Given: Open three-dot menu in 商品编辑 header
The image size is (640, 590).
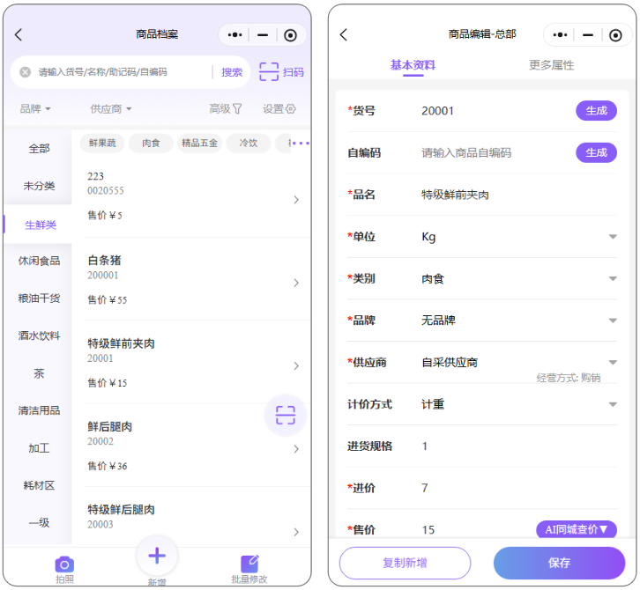Looking at the screenshot, I should (x=560, y=35).
